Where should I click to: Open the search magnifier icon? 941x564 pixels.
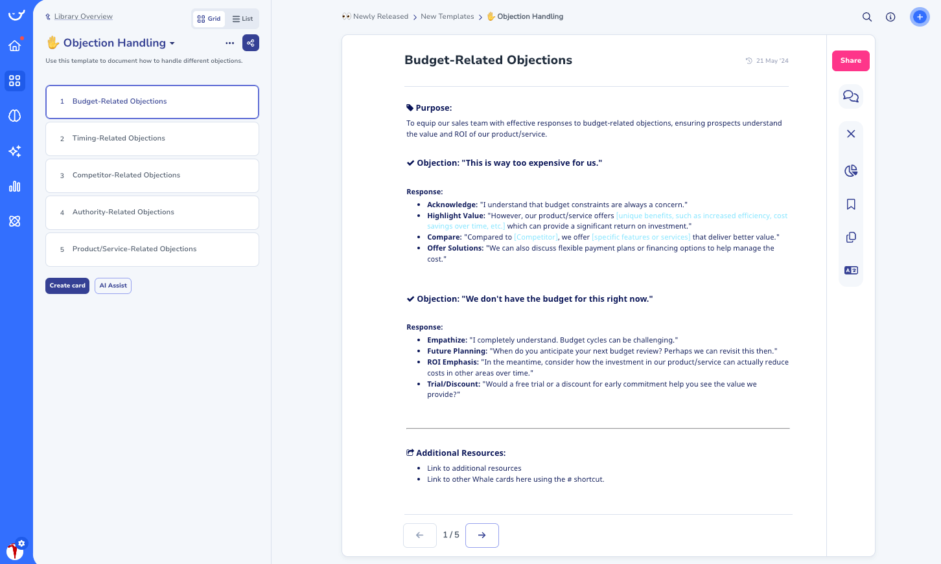[x=867, y=17]
